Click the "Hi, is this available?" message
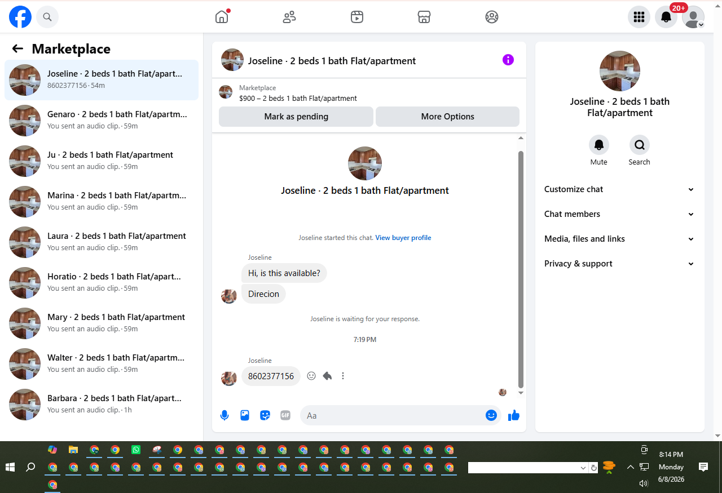The image size is (722, 493). 284,273
